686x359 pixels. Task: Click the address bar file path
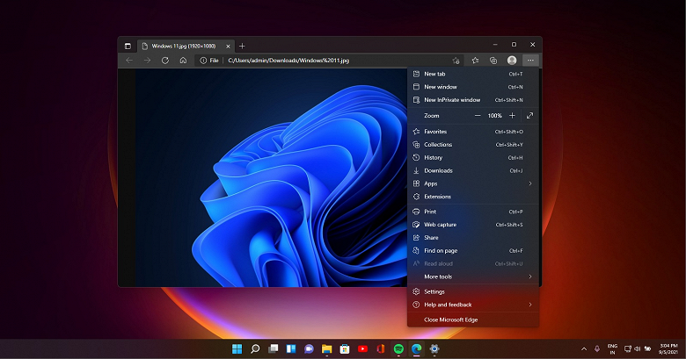point(288,61)
